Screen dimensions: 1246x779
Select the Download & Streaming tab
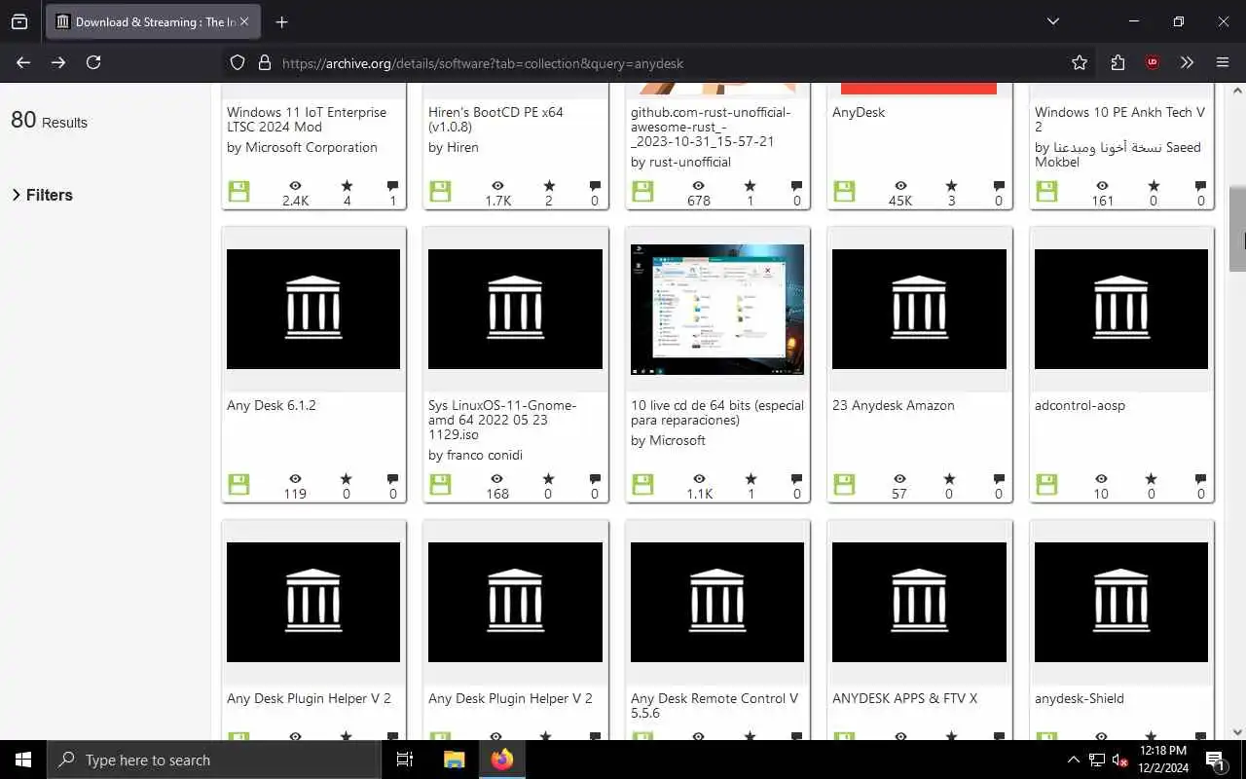[154, 21]
